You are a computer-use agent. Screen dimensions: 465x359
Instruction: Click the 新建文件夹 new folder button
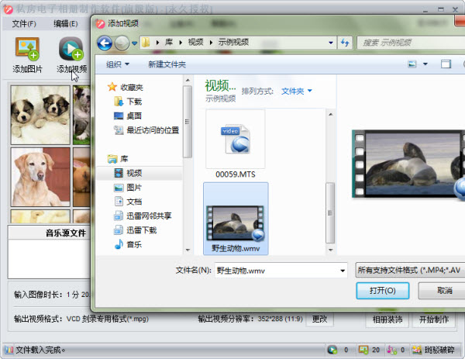click(167, 64)
